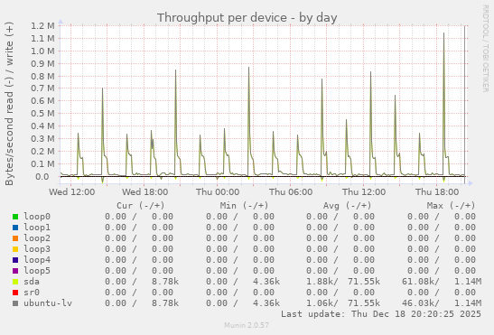Click the 'Avg (-/+)' column header

(x=347, y=206)
